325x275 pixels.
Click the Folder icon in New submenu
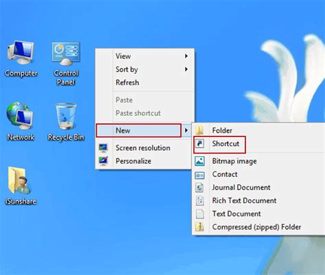click(x=200, y=130)
